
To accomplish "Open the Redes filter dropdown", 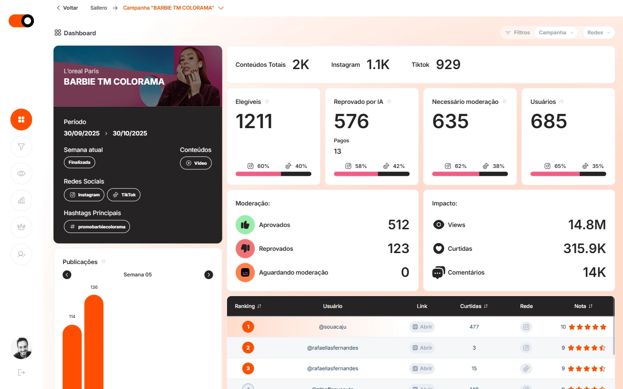I will tap(599, 33).
